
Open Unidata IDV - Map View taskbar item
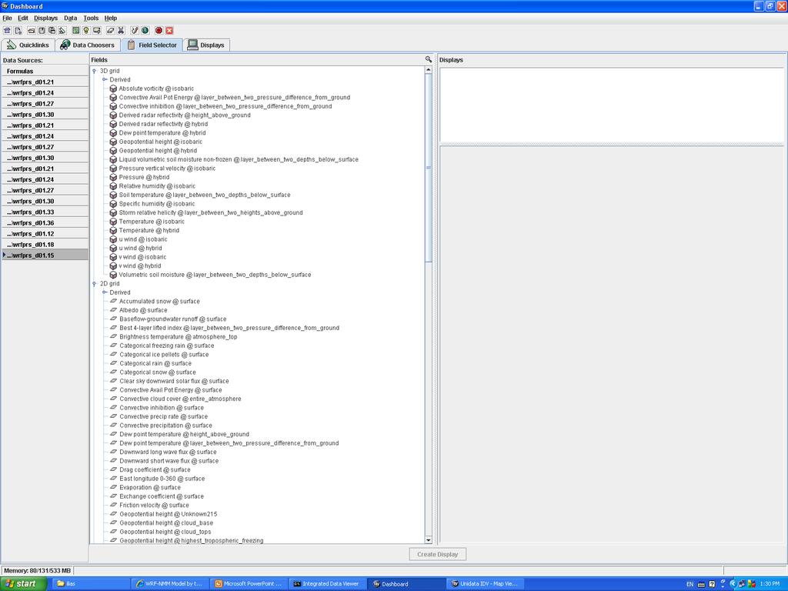click(485, 584)
